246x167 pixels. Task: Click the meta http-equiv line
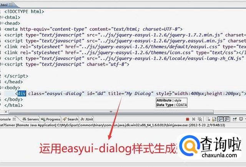93,29
